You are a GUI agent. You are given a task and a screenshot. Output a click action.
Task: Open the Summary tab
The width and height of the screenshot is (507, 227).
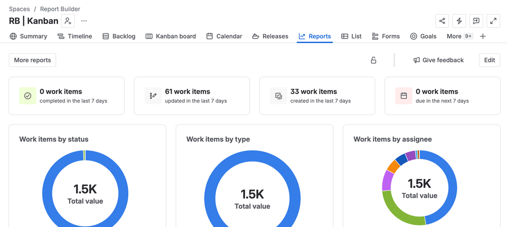point(28,36)
